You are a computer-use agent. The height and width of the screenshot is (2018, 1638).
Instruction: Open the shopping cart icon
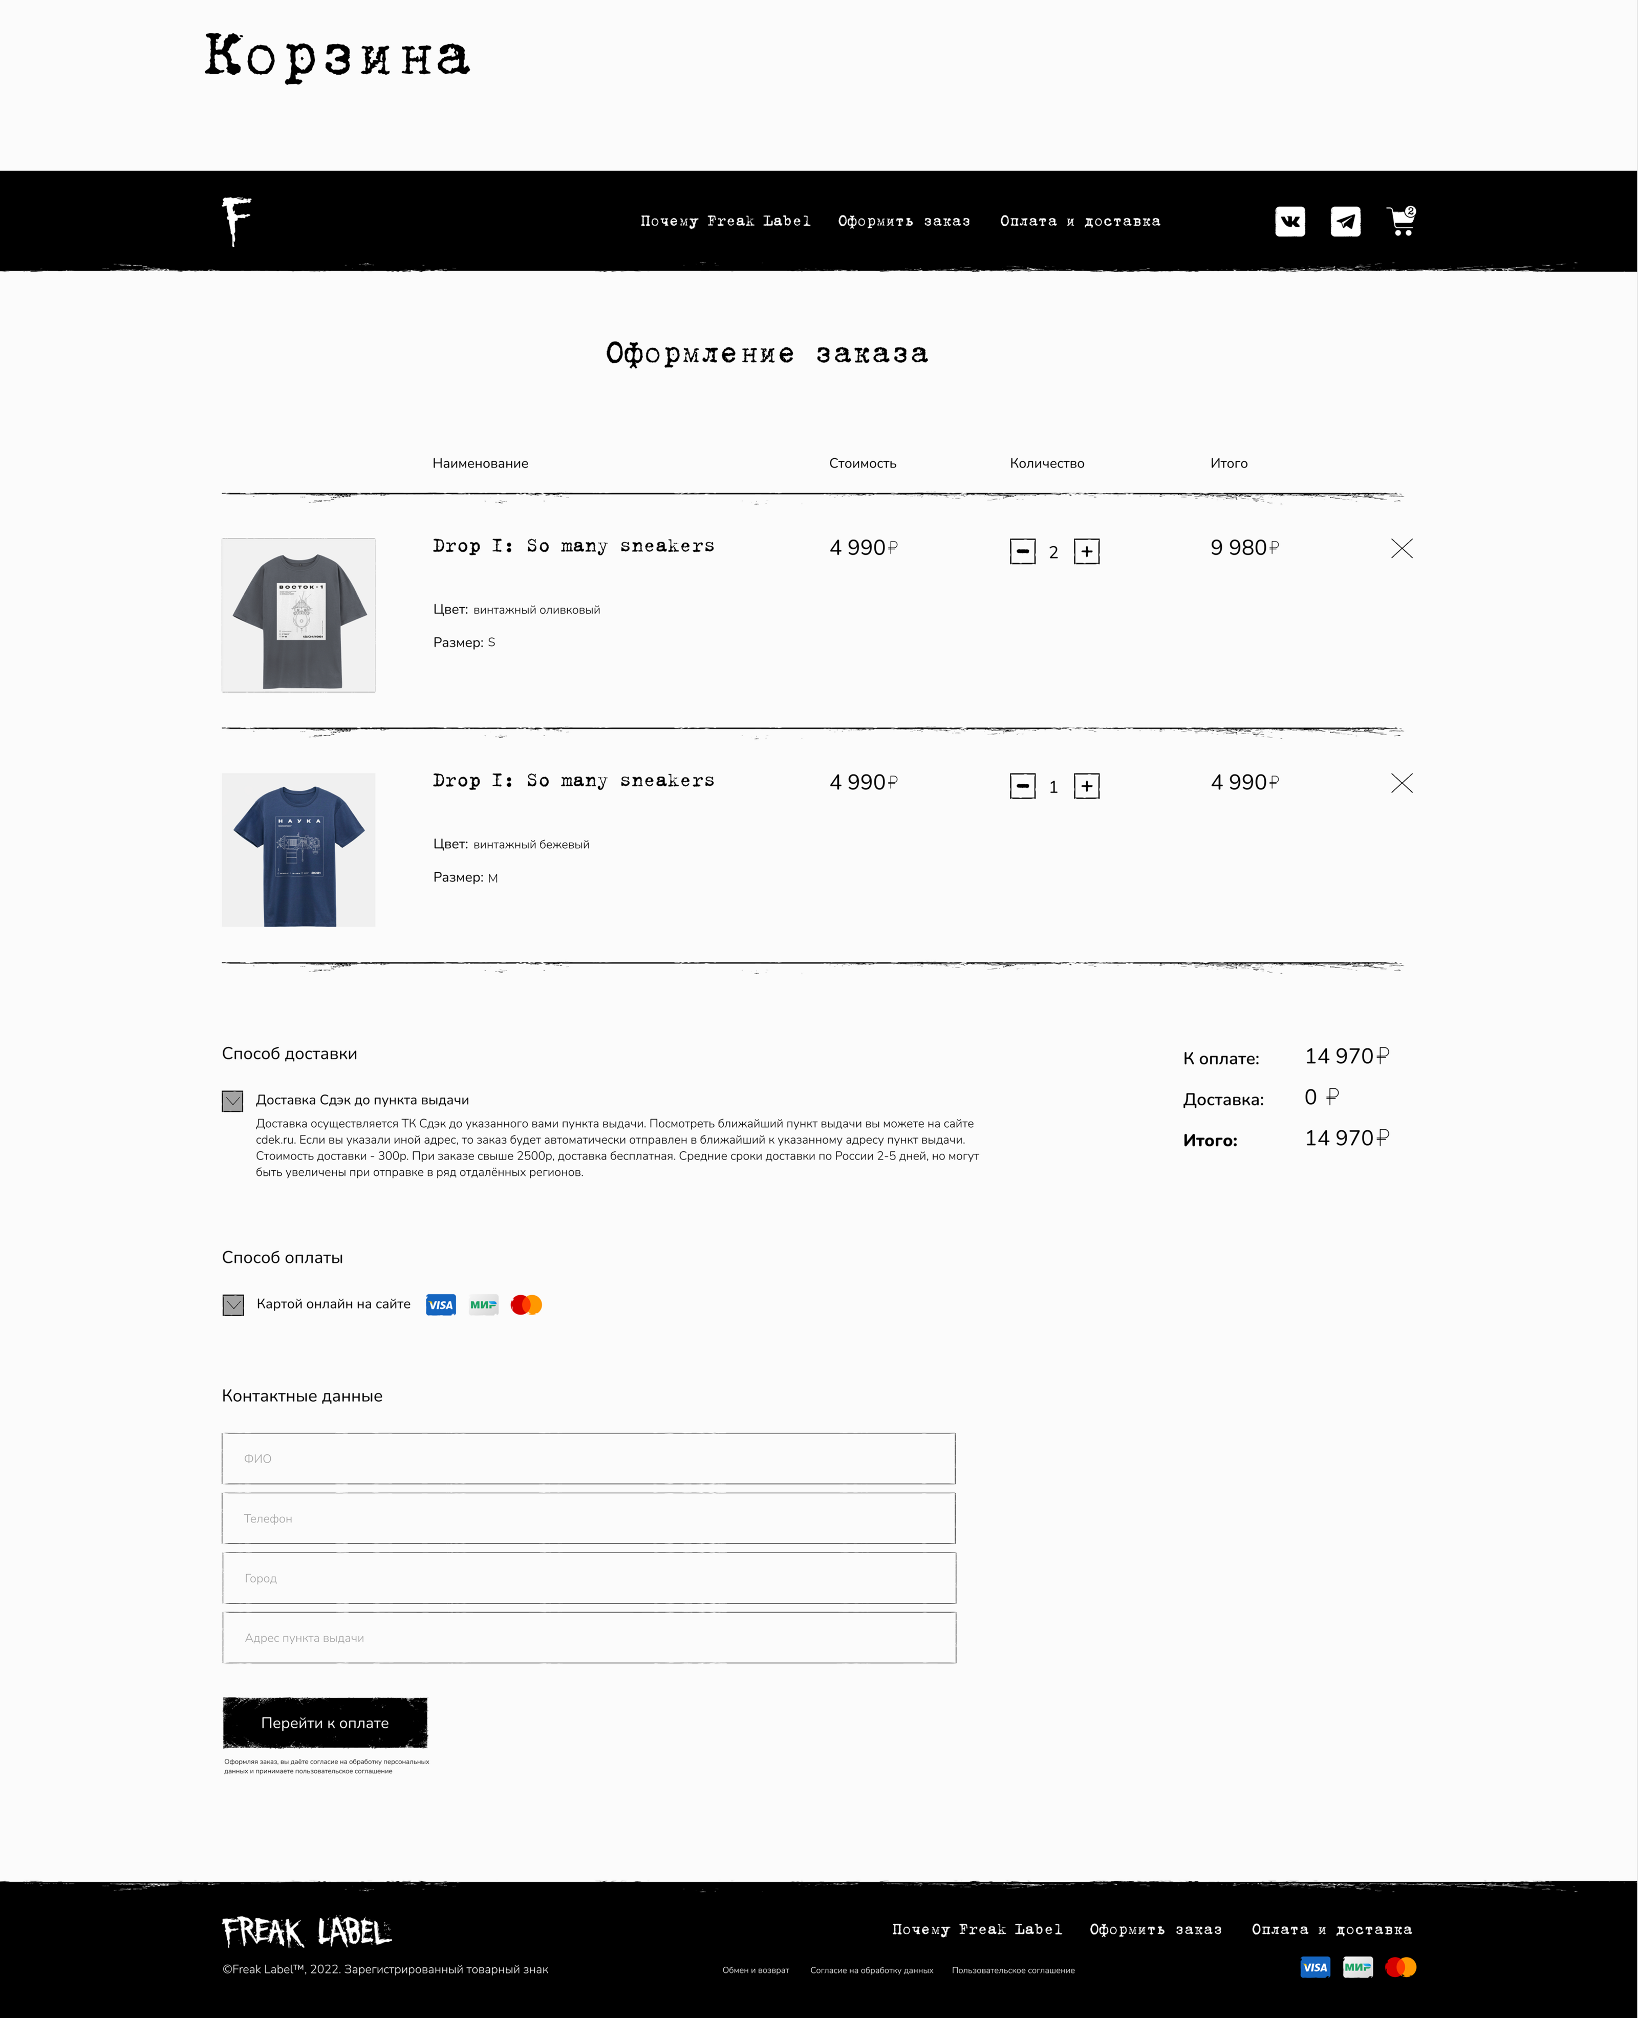pyautogui.click(x=1401, y=222)
